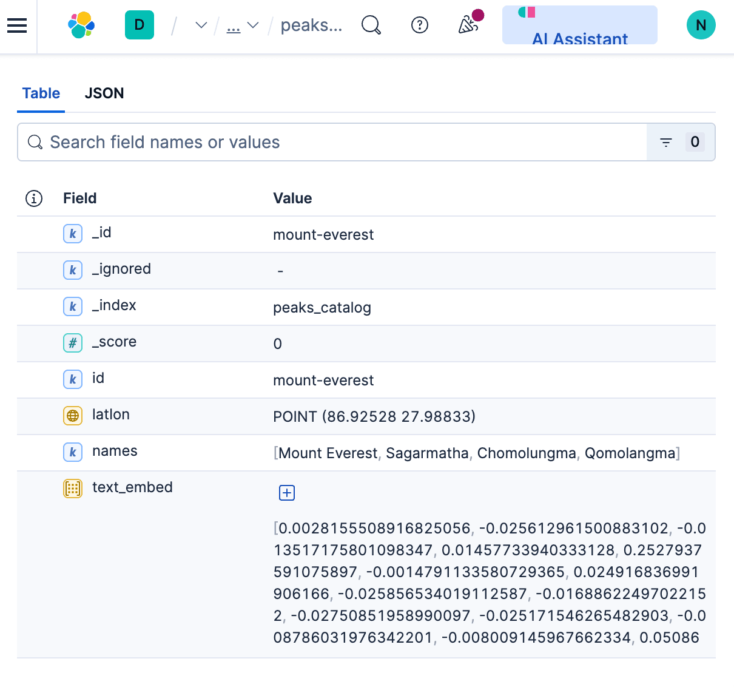Screen dimensions: 734x687
Task: Open the global search magnifier
Action: [371, 25]
